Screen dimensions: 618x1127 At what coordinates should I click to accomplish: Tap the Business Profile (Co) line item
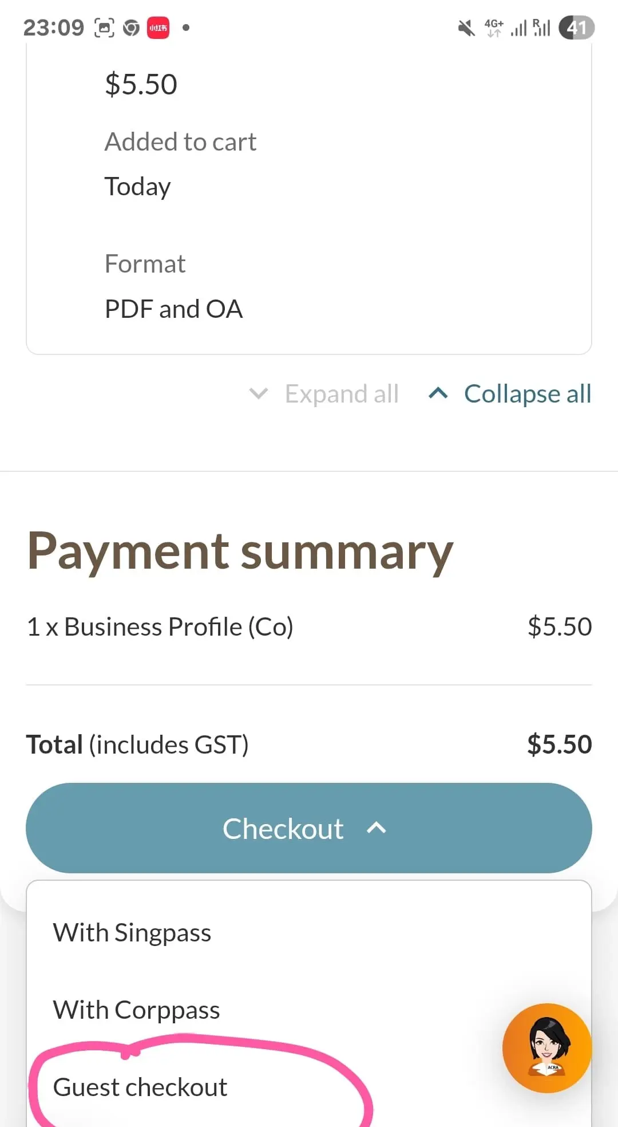click(160, 627)
